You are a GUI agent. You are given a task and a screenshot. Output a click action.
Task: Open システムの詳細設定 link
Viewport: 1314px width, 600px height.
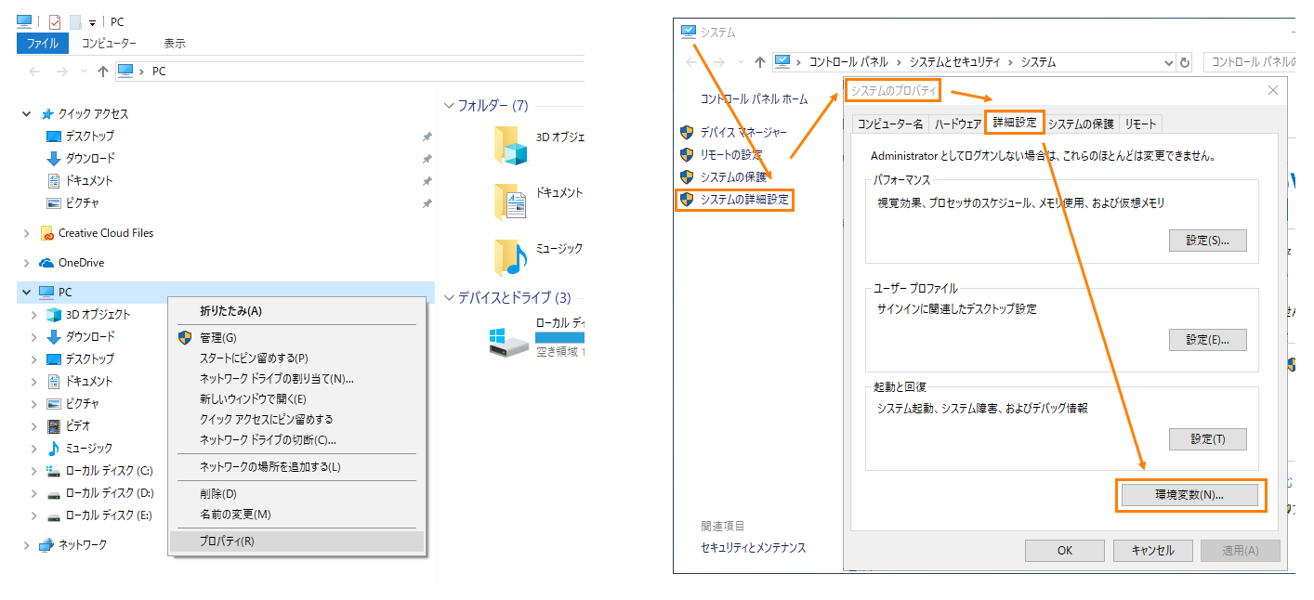coord(746,199)
